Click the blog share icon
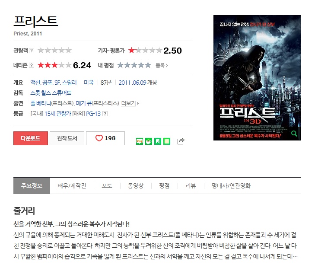 [x=140, y=141]
